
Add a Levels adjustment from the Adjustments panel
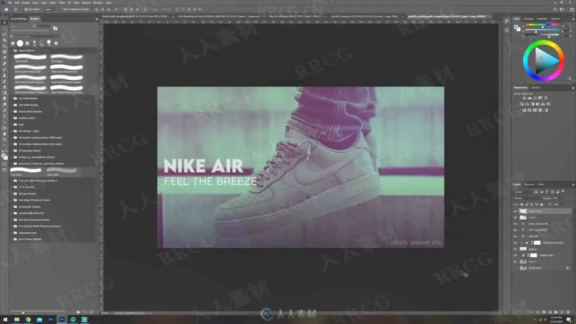click(x=529, y=98)
